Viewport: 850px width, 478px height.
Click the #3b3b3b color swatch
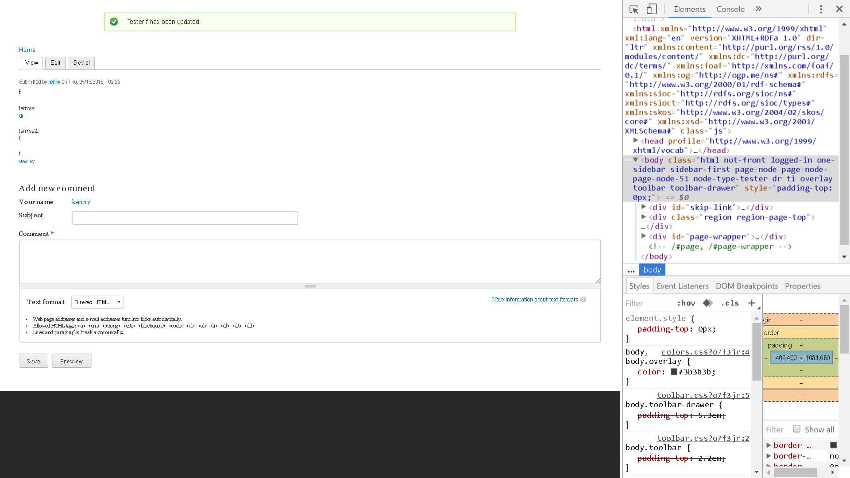click(674, 372)
